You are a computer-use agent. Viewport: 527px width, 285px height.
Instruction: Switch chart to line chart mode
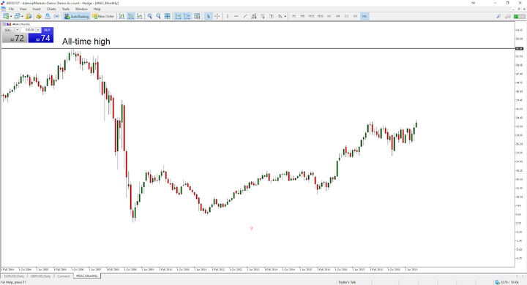[x=140, y=16]
